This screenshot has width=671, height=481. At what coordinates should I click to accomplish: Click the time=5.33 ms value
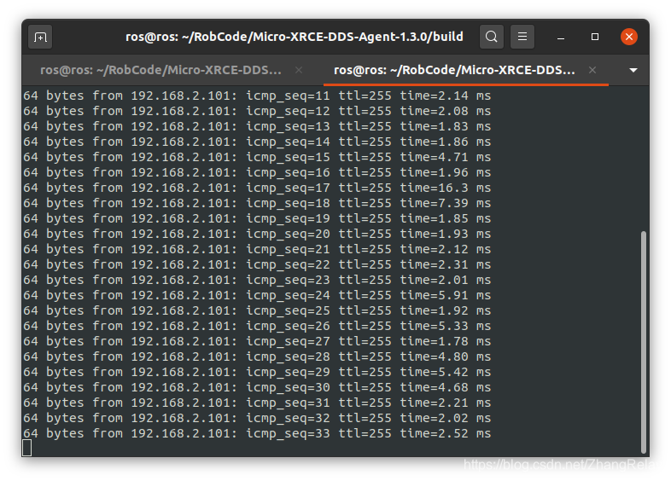pyautogui.click(x=446, y=327)
